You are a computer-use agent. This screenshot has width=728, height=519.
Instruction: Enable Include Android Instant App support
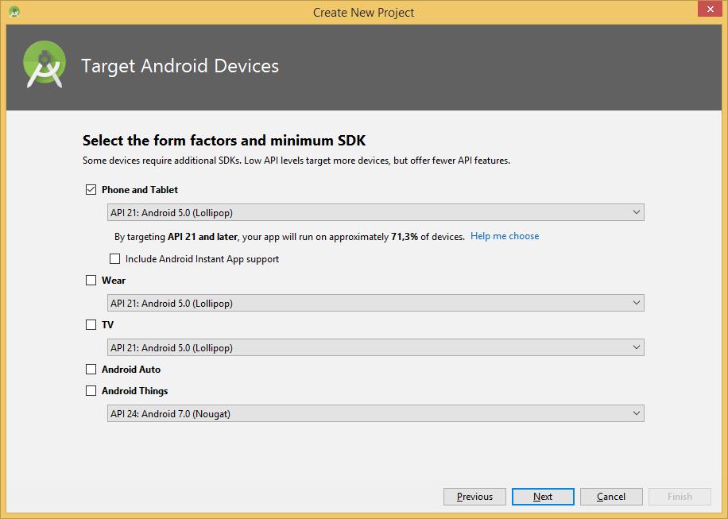point(114,258)
